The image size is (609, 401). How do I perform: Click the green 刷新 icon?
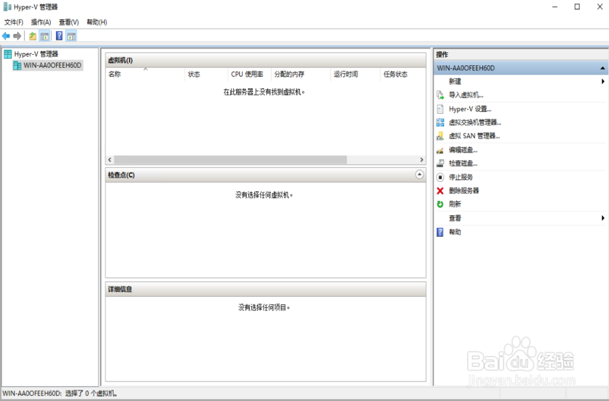440,204
